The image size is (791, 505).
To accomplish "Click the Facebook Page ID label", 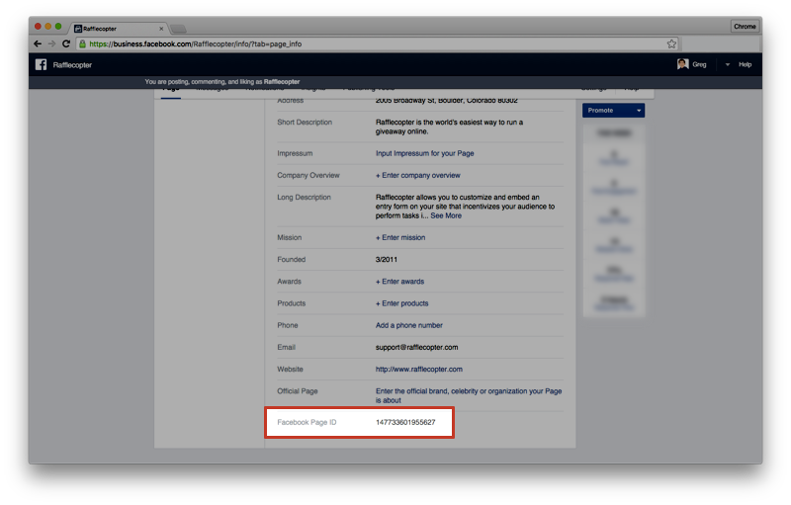I will (x=307, y=422).
